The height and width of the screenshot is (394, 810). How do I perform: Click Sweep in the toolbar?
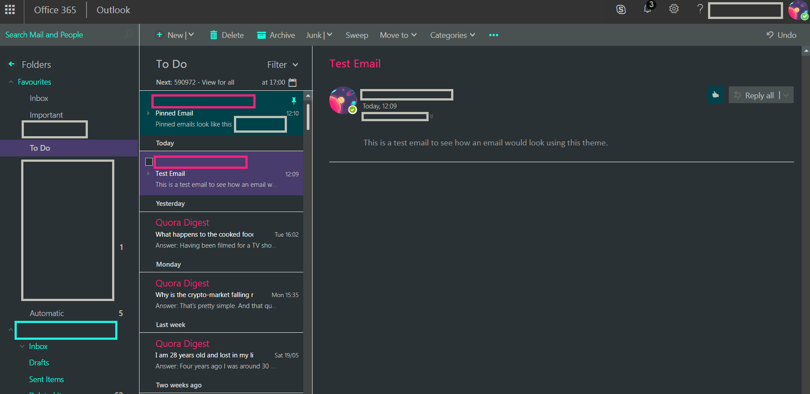pos(357,35)
